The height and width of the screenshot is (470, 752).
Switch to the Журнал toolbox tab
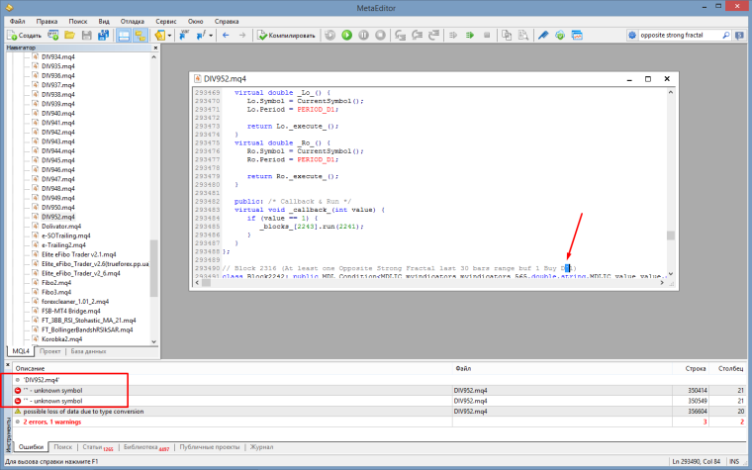point(261,447)
